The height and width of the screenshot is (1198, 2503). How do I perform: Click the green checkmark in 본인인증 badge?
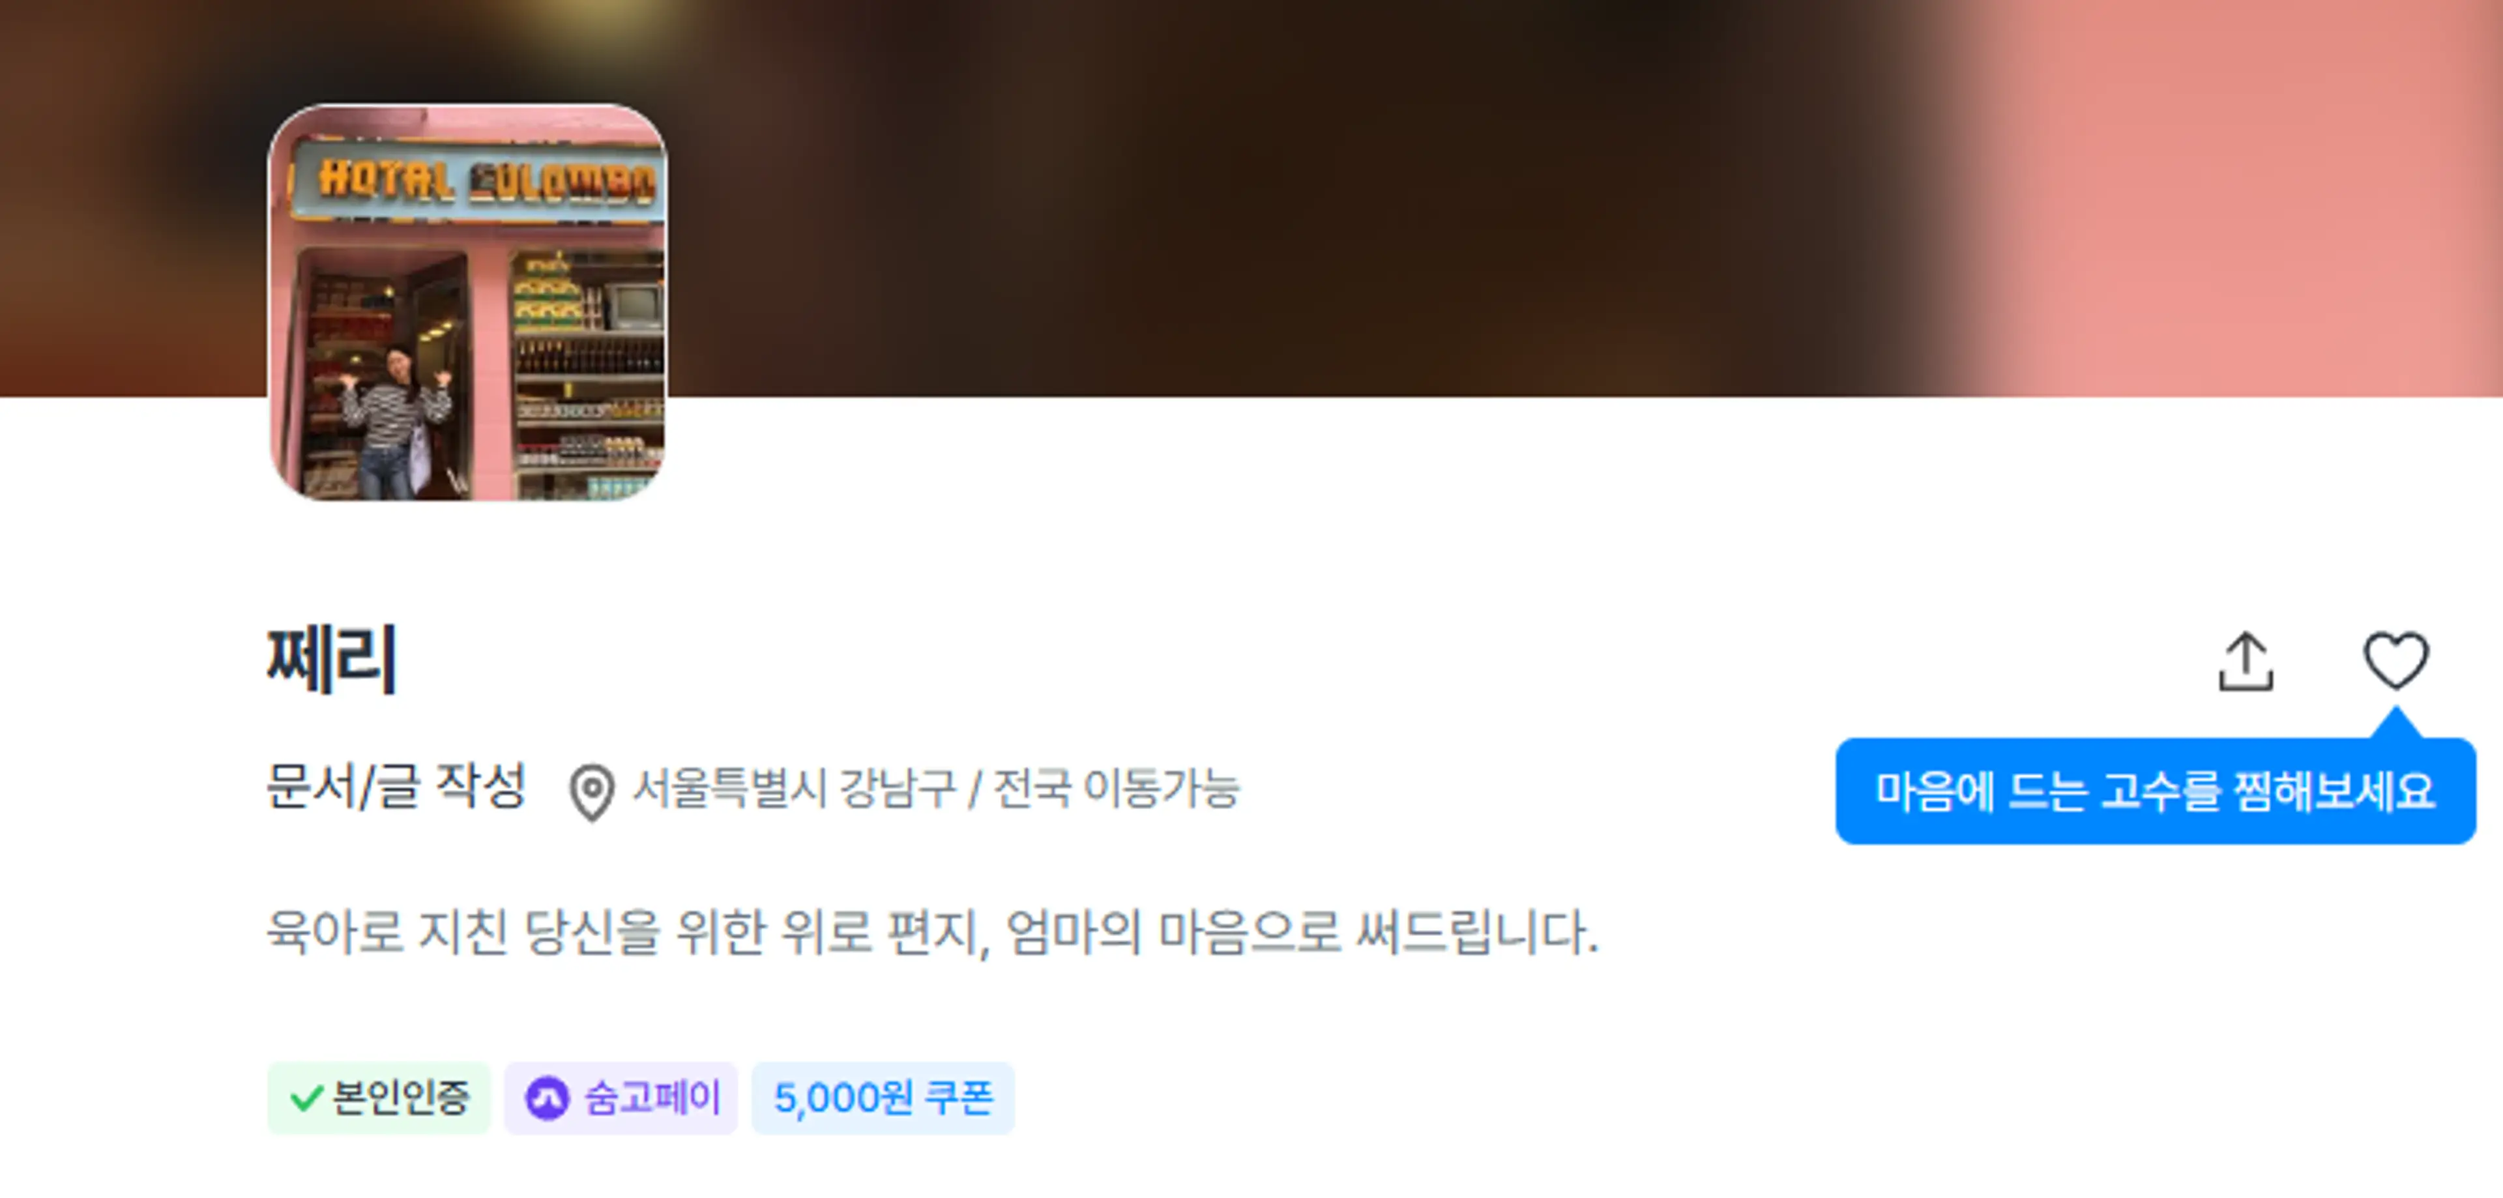[306, 1098]
